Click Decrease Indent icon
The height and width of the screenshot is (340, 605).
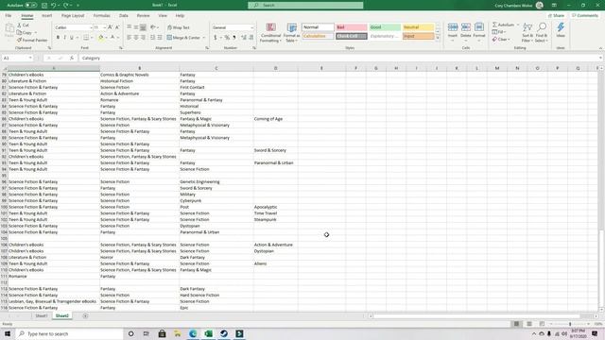click(153, 38)
